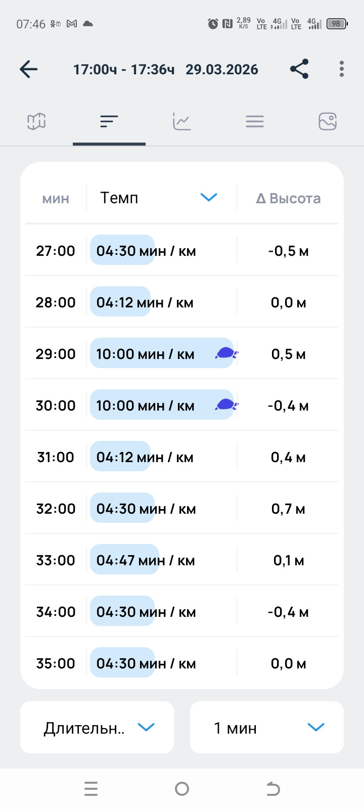Select the splits bars tab icon
Viewport: 364px width, 809px height.
(109, 121)
